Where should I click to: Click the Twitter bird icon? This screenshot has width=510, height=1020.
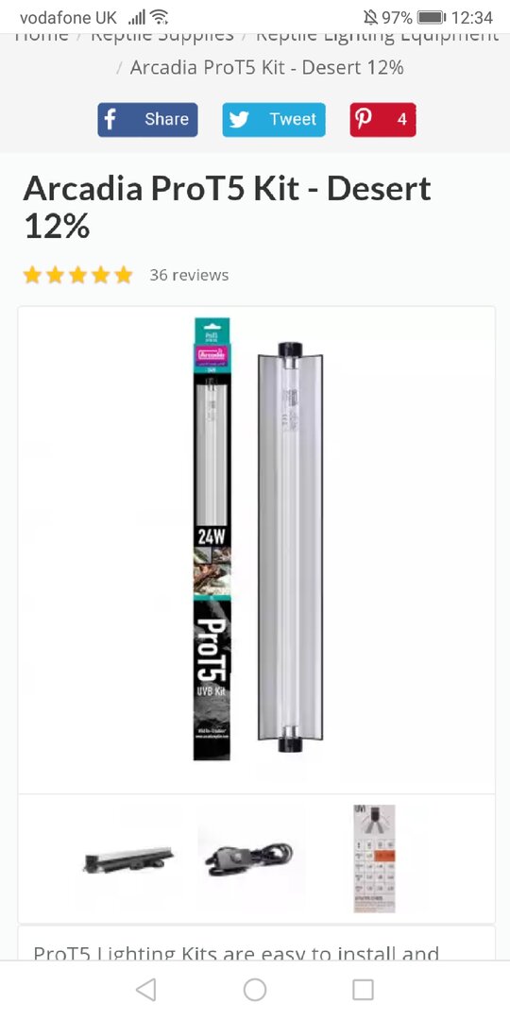[x=239, y=120]
